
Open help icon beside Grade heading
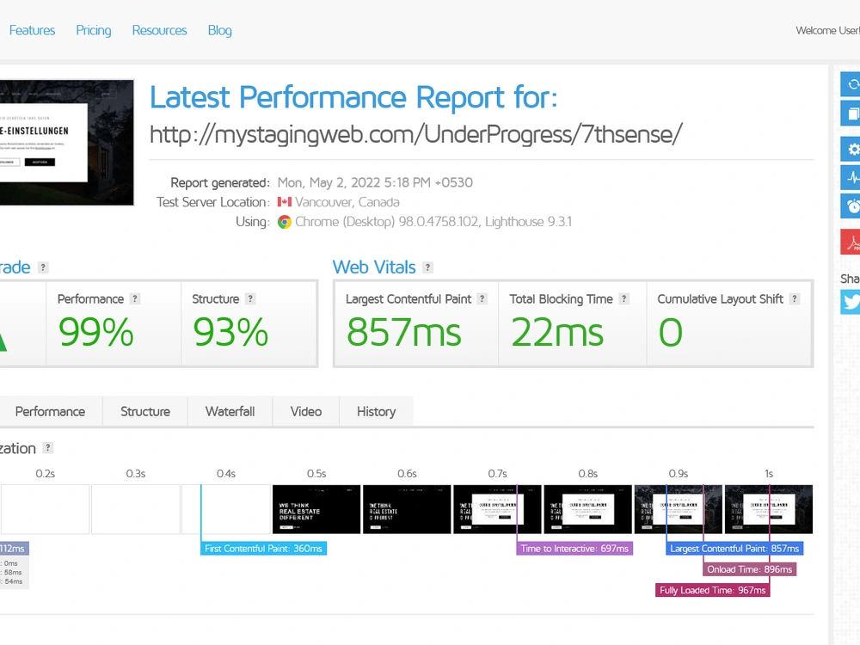coord(43,267)
